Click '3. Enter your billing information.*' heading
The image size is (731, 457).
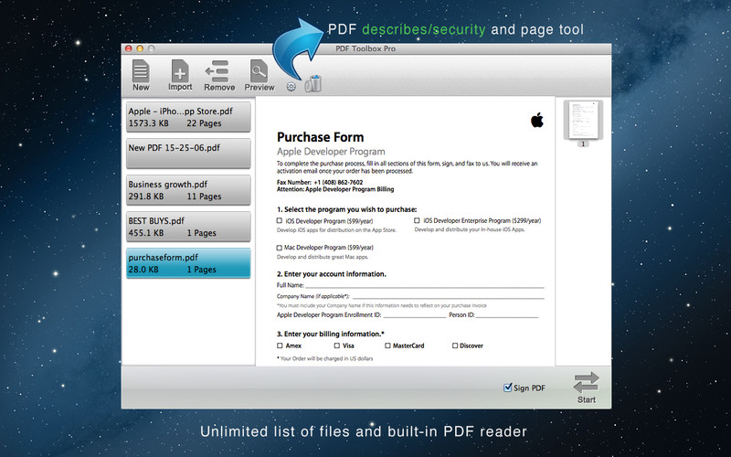pos(331,334)
